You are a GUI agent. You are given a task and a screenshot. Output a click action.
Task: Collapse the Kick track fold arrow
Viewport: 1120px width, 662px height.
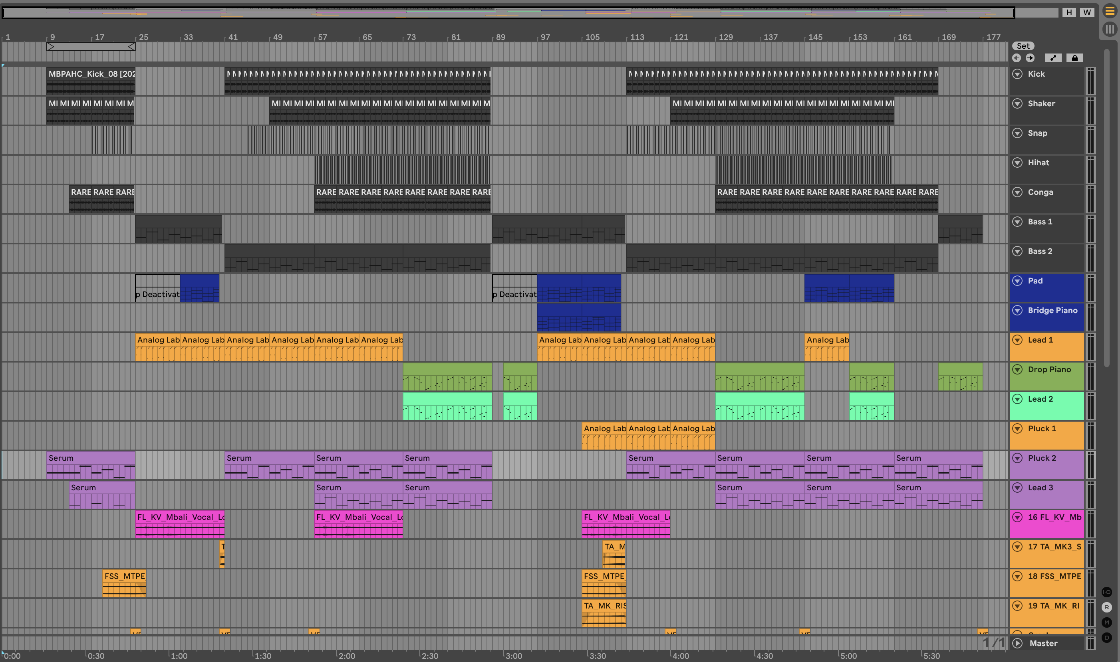point(1017,74)
